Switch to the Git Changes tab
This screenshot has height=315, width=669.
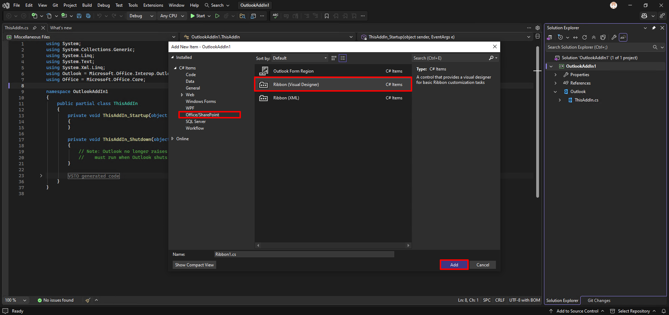(599, 301)
